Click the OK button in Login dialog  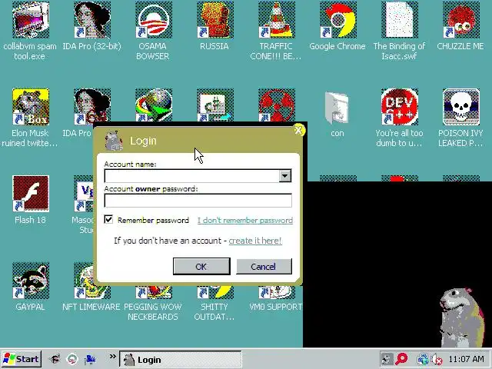coord(201,267)
